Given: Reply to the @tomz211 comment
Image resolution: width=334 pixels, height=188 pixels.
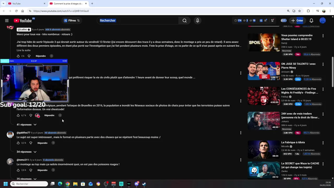Looking at the screenshot, I should (x=42, y=170).
